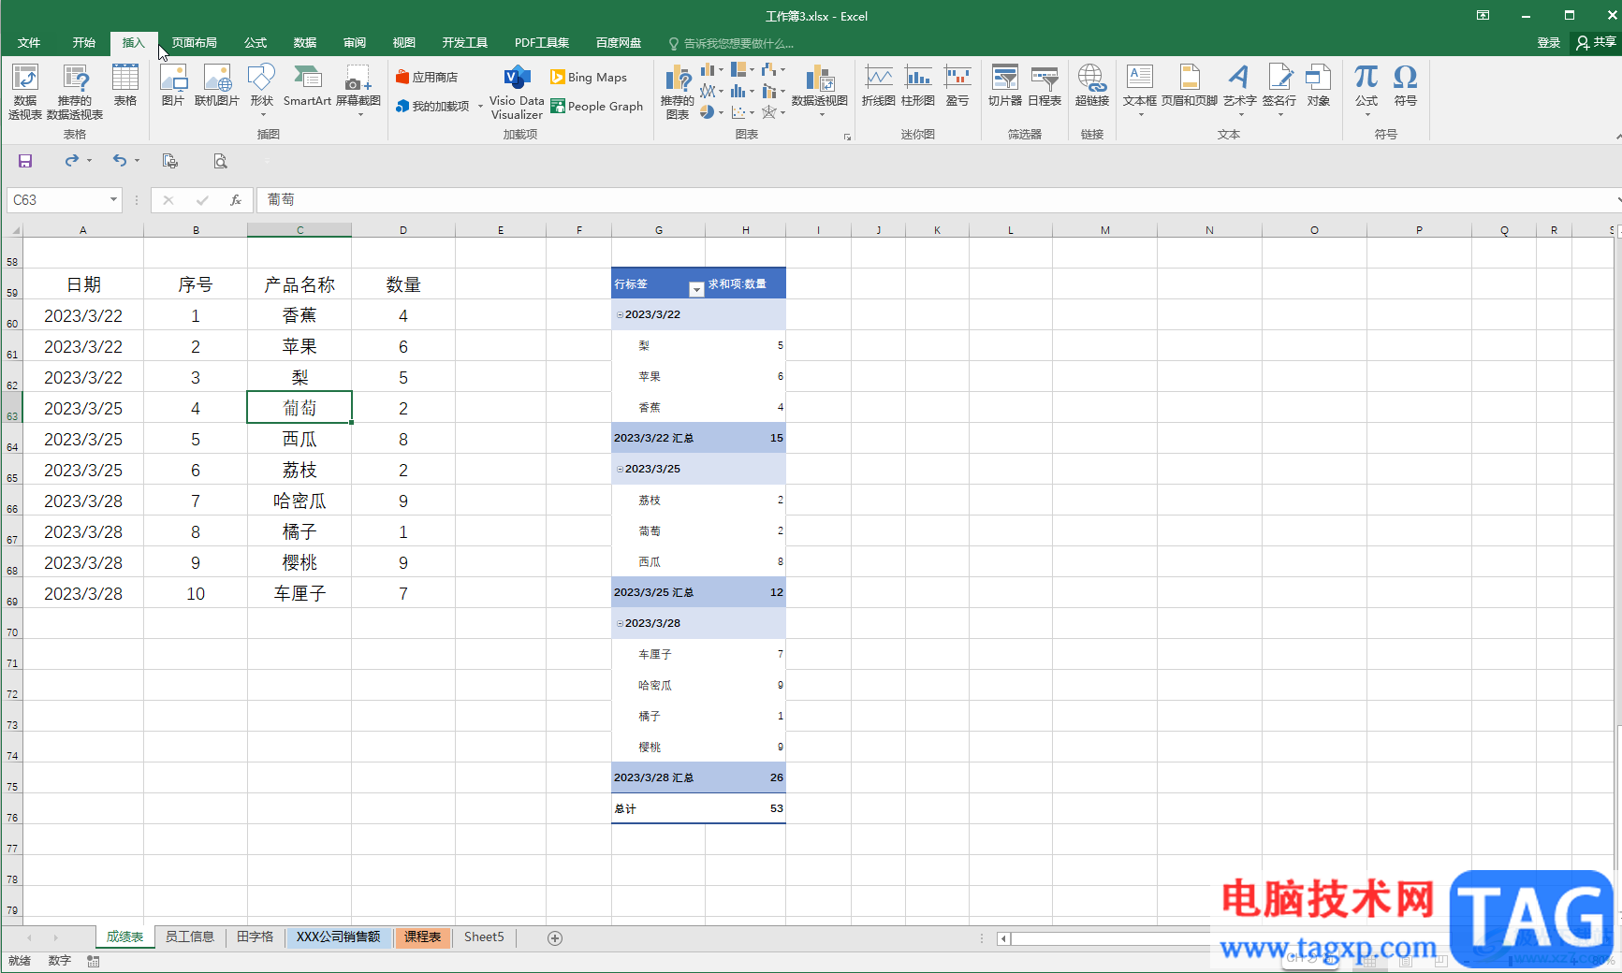The width and height of the screenshot is (1622, 973).
Task: Open WordArt styles
Action: (x=1239, y=90)
